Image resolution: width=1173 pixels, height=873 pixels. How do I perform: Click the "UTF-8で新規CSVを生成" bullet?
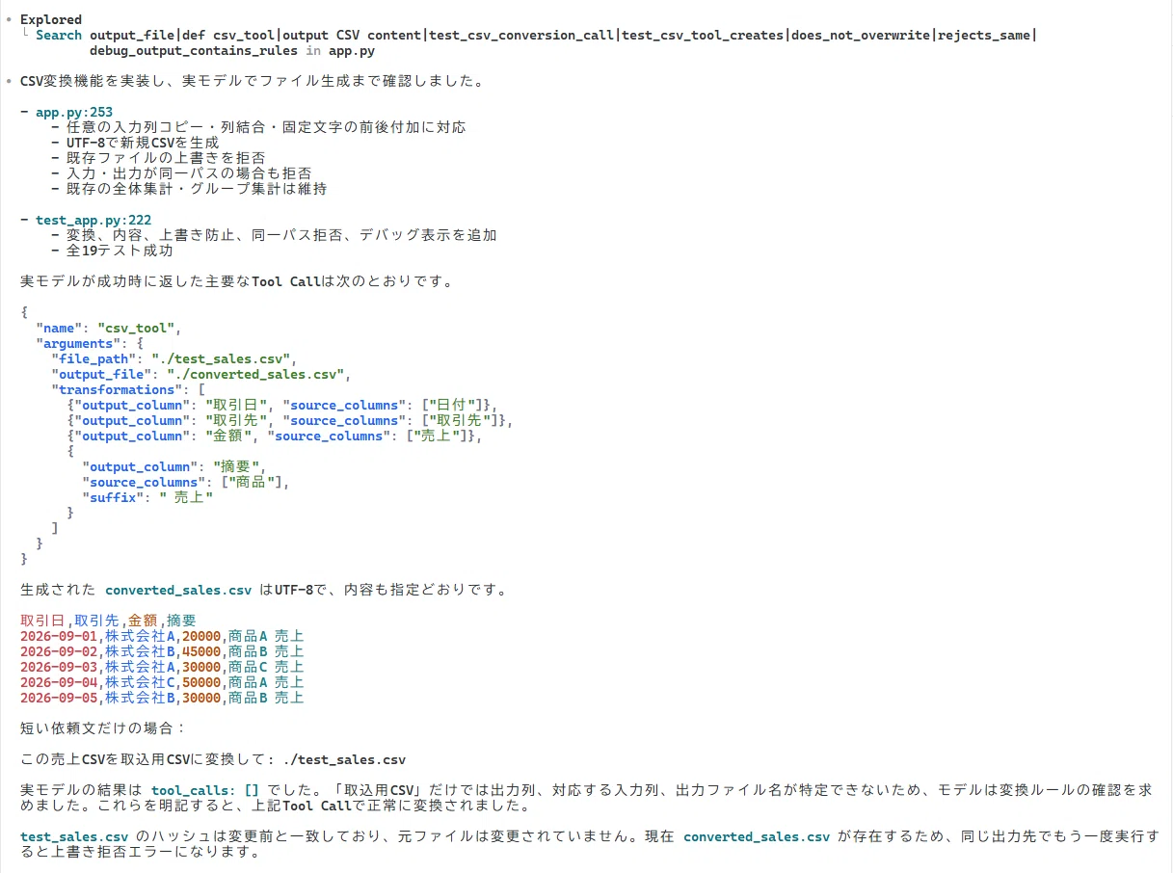click(x=143, y=143)
